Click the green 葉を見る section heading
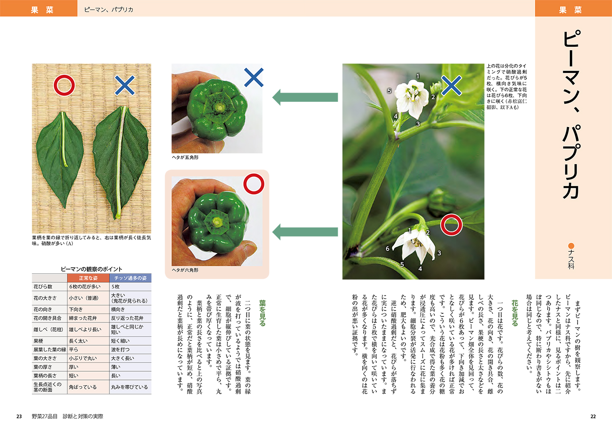This screenshot has width=612, height=421. (x=262, y=313)
